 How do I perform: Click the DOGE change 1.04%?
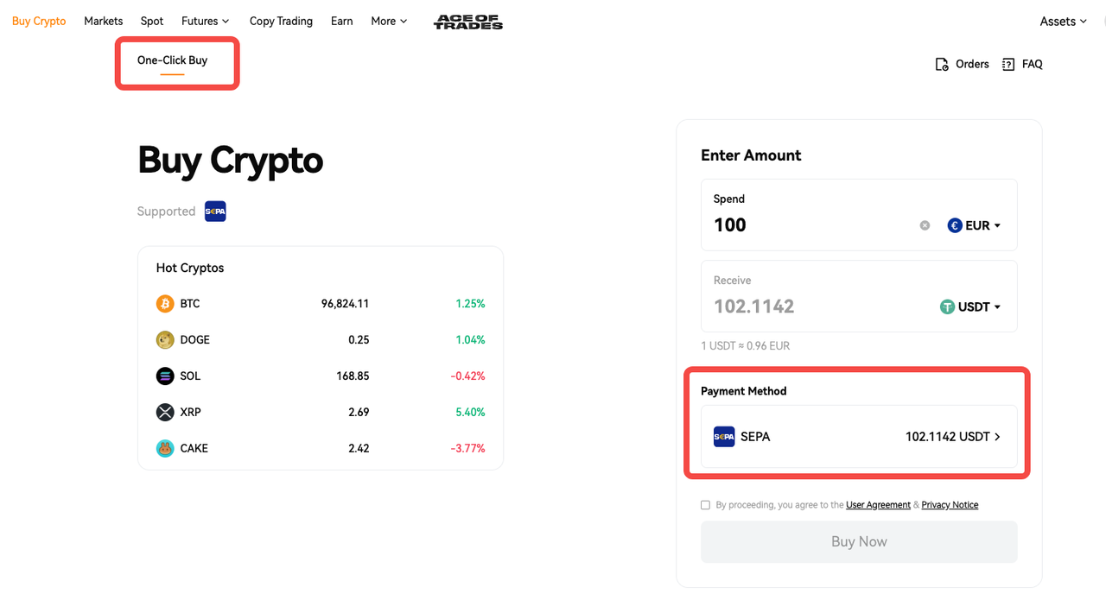pos(470,340)
